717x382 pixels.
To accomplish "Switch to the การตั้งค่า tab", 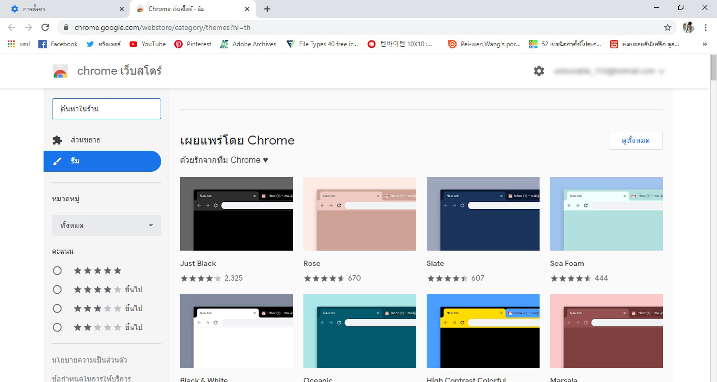I will (x=63, y=8).
